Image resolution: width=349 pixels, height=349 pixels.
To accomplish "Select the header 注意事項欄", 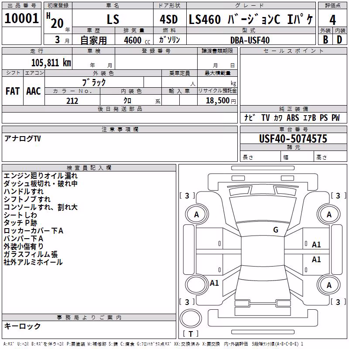I will click(120, 129).
